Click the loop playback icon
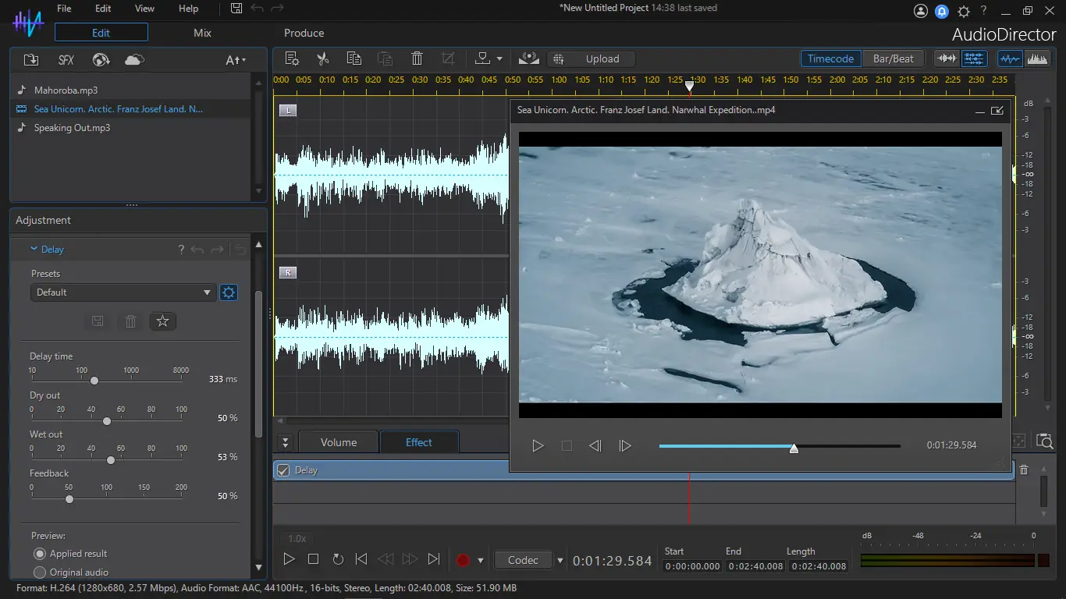1066x599 pixels. coord(338,559)
